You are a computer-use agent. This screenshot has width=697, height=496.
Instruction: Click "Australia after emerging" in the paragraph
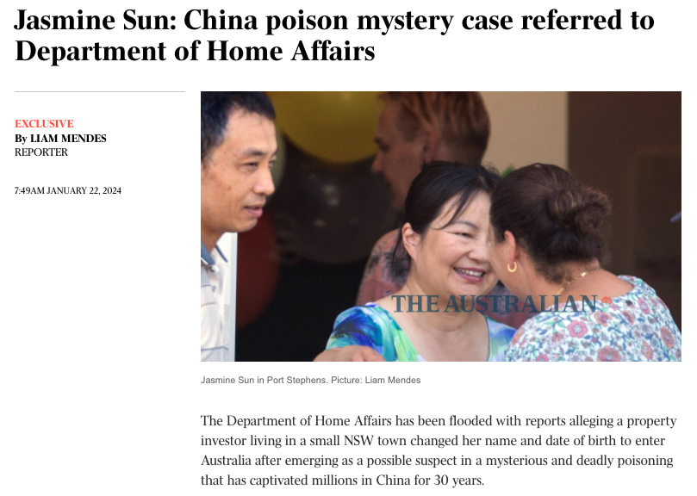coord(270,461)
